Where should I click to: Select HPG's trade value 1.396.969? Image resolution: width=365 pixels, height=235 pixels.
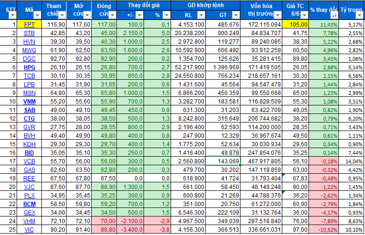[223, 67]
